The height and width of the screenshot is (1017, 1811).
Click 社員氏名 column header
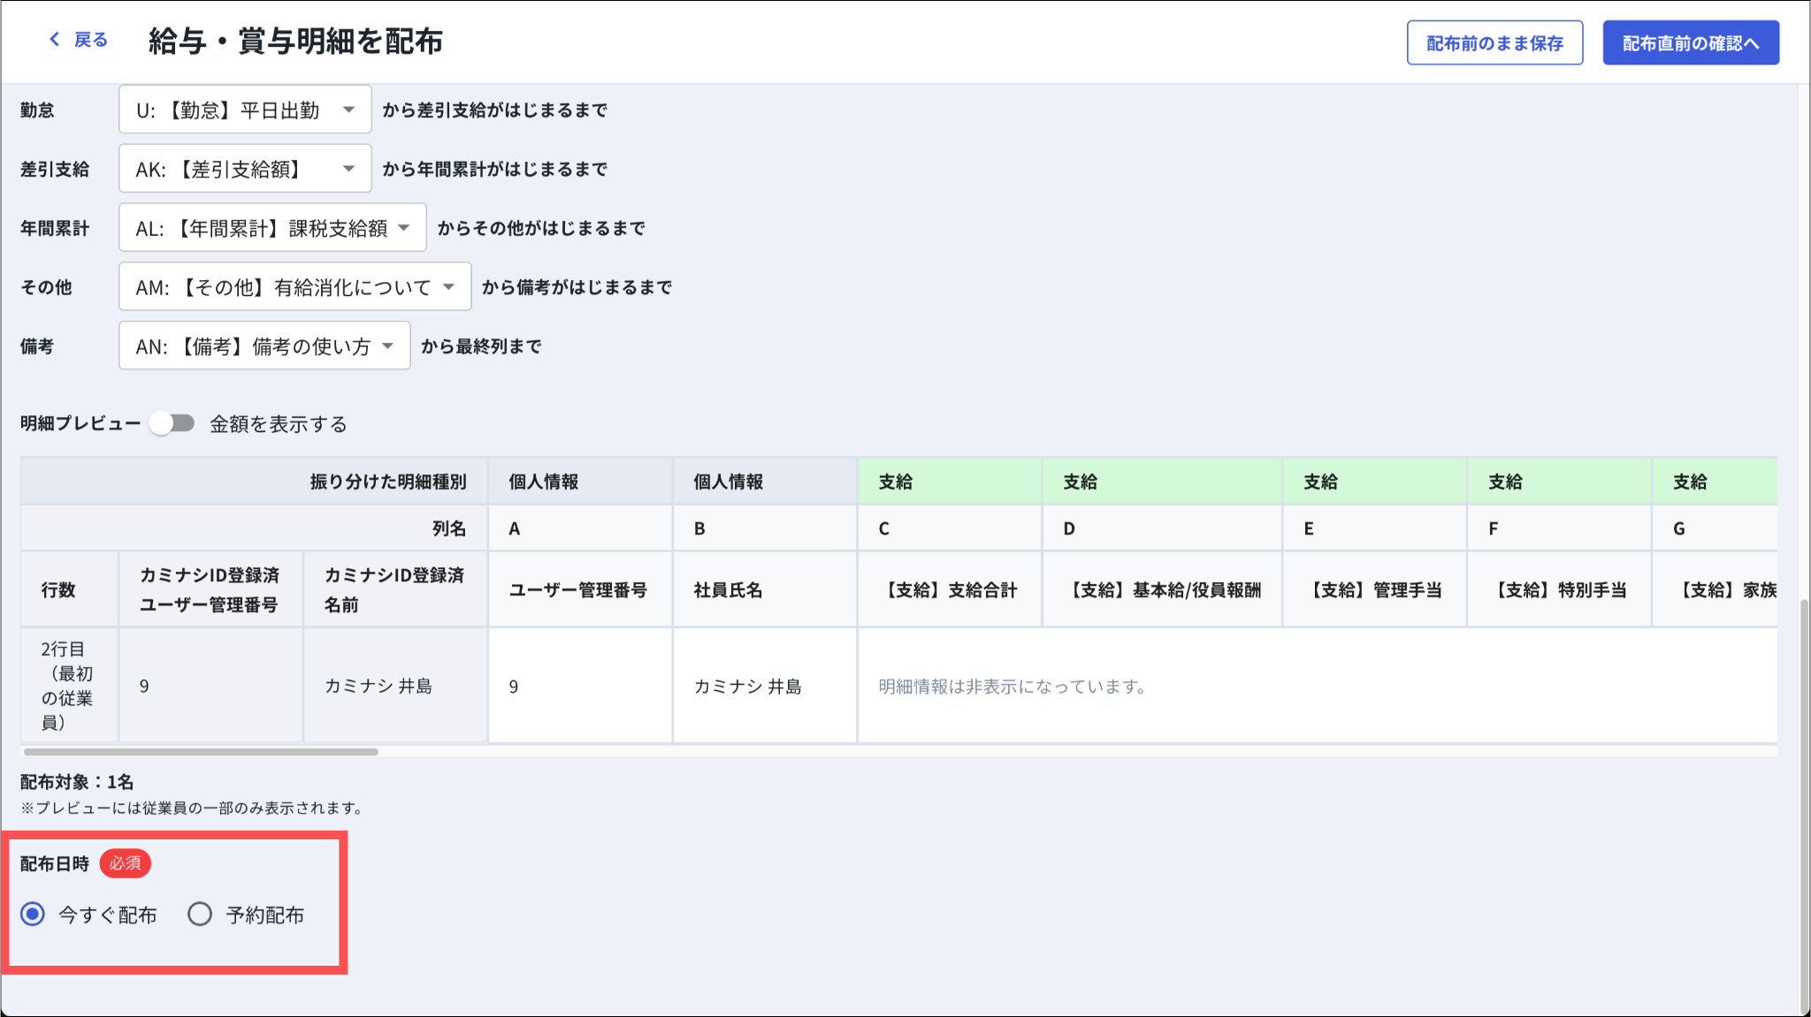764,590
